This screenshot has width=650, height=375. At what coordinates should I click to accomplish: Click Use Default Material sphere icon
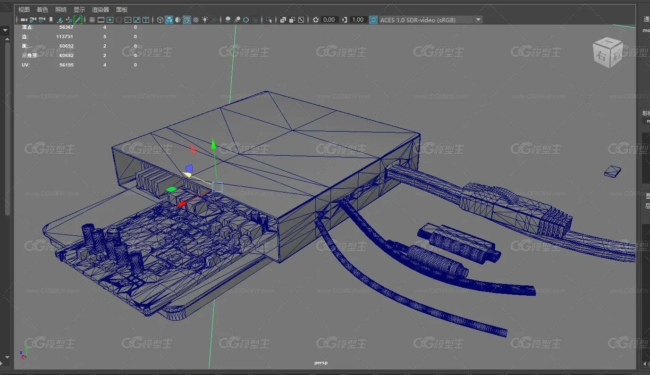tap(177, 20)
